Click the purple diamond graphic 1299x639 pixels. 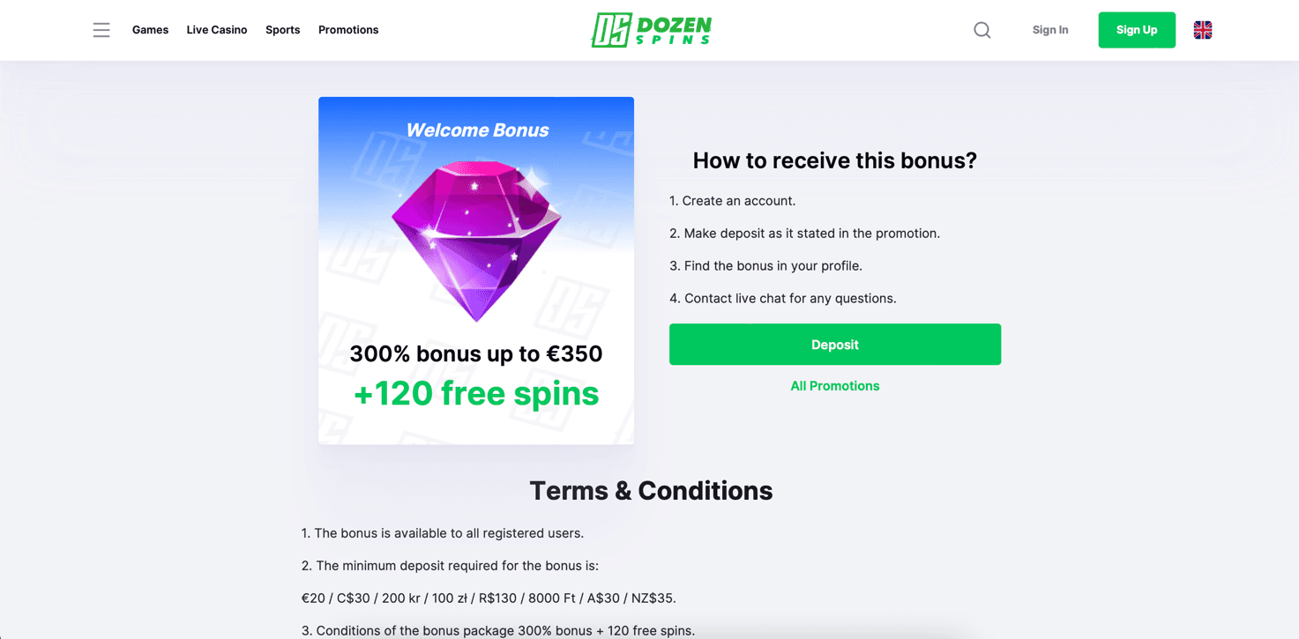click(x=476, y=240)
